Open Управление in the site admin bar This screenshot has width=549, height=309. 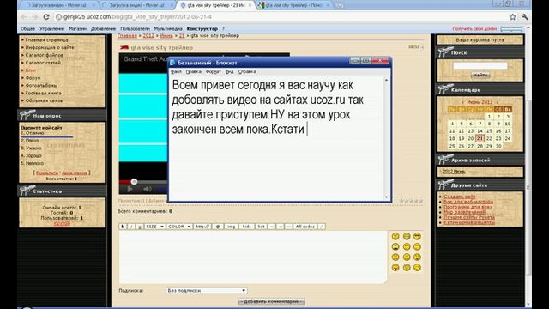[51, 28]
